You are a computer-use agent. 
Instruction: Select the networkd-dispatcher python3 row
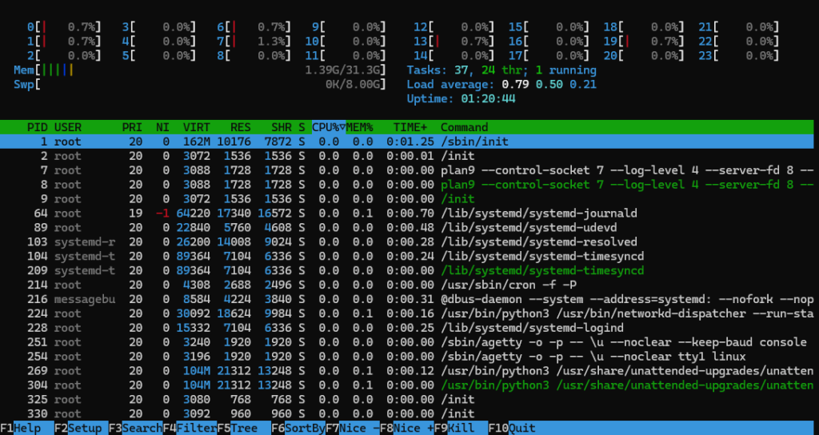407,313
